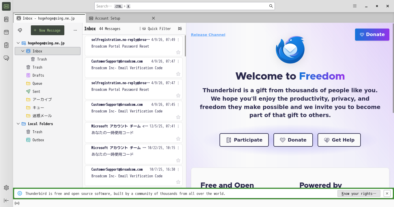Open more menu for 07:49 selfregistration message

(178, 40)
